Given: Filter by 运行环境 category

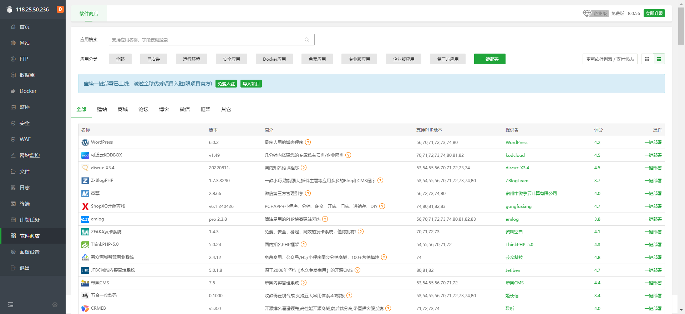Looking at the screenshot, I should (x=192, y=59).
